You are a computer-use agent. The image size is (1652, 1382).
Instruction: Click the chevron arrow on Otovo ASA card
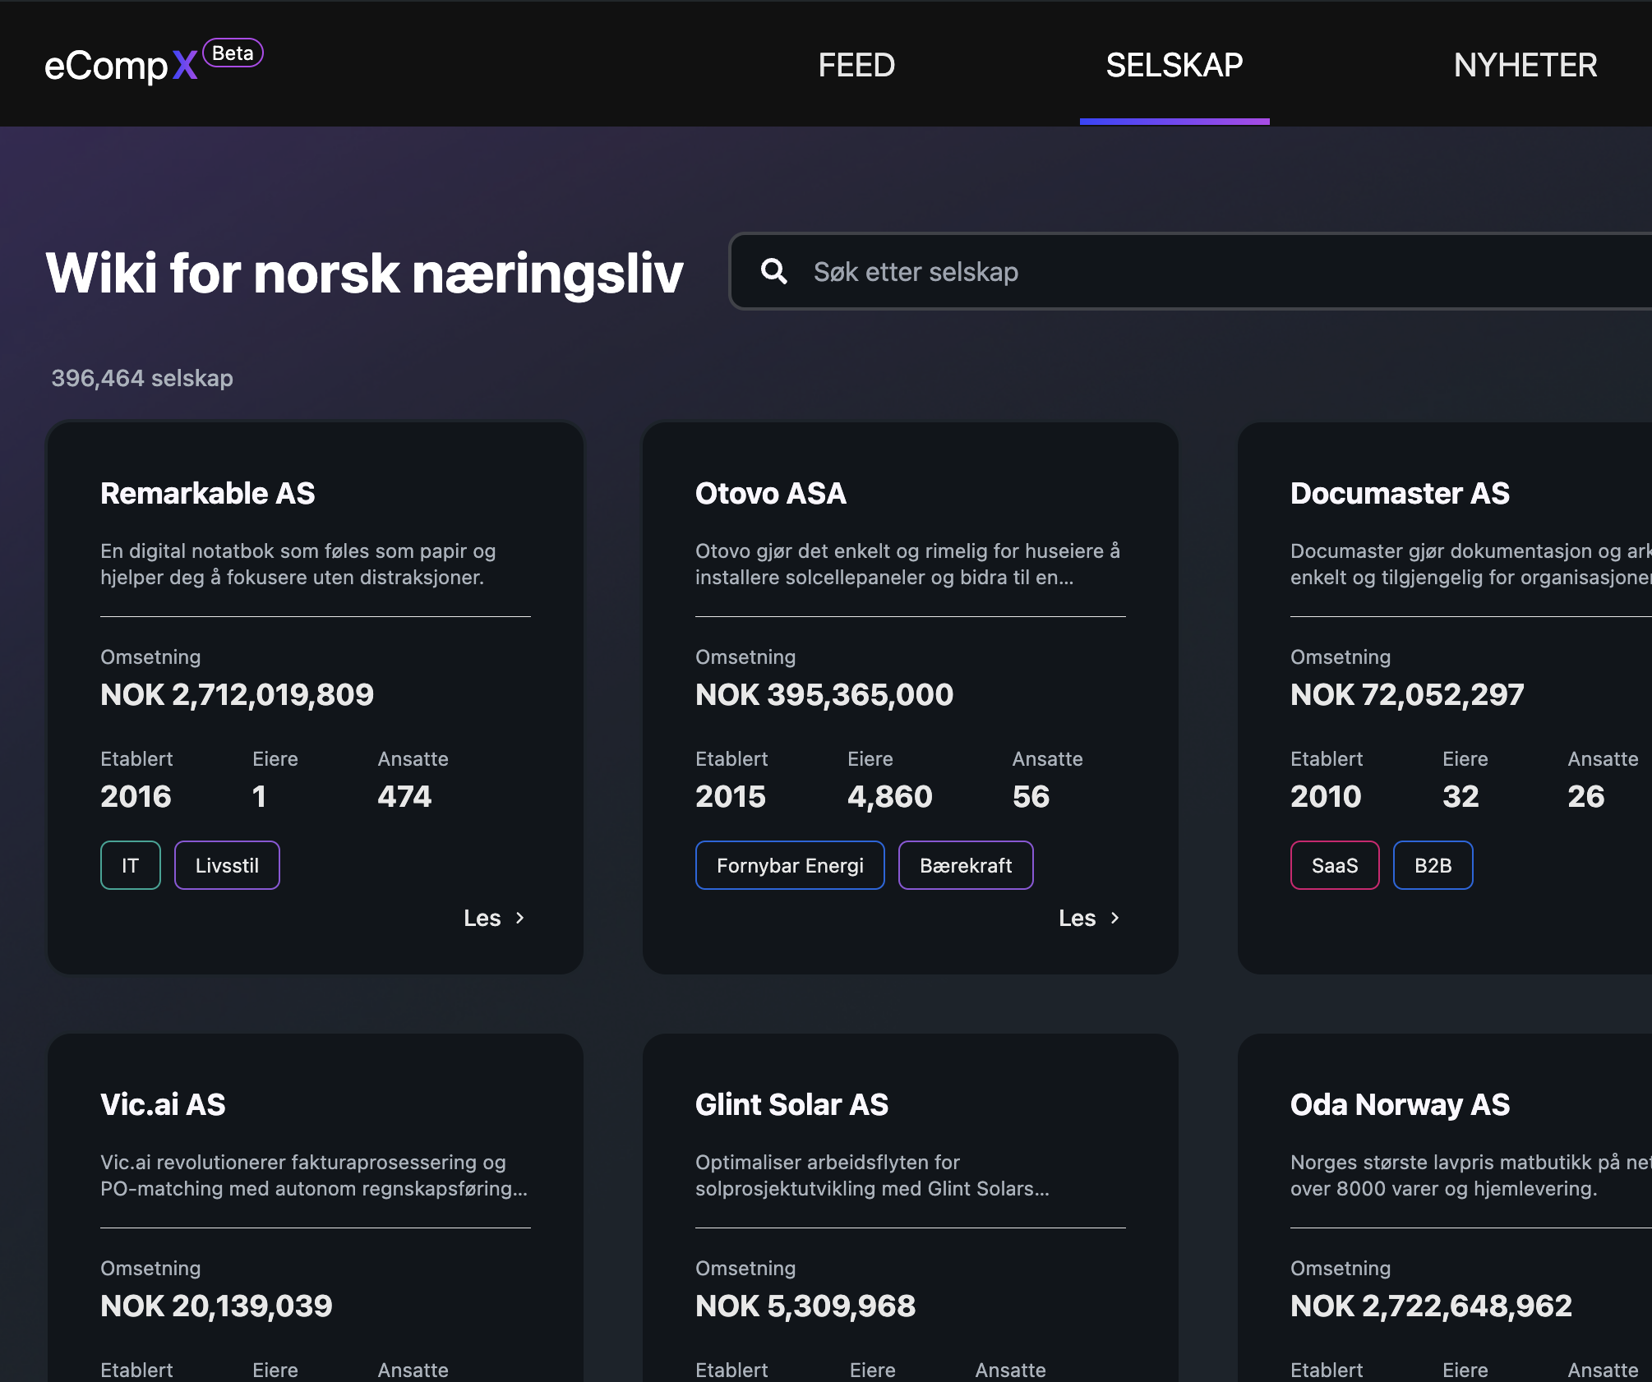click(1114, 918)
